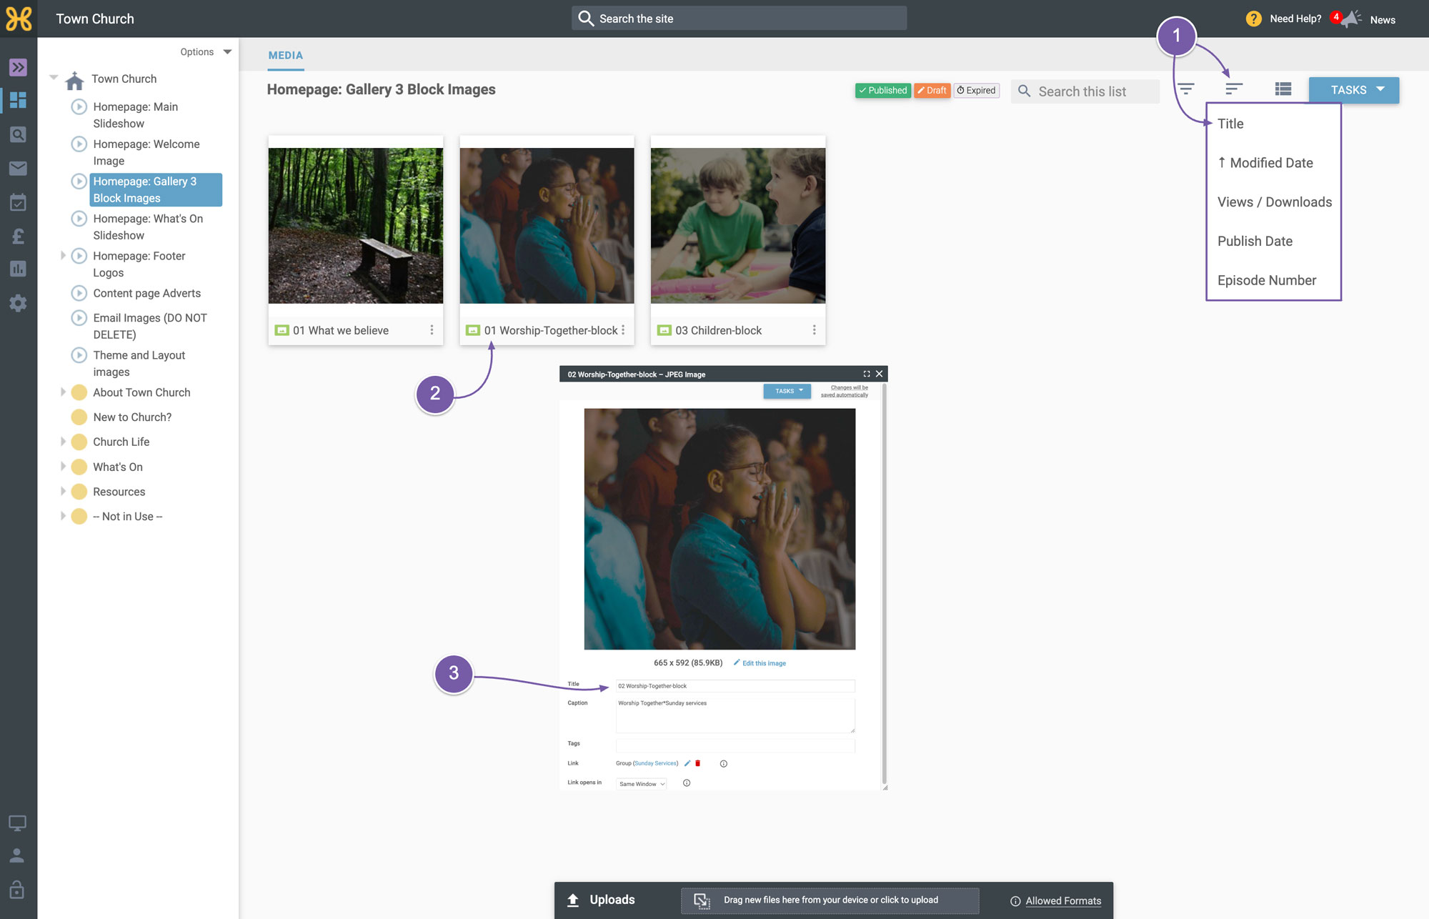Screen dimensions: 1429x919
Task: Open the calendar icon in sidebar
Action: [x=18, y=202]
